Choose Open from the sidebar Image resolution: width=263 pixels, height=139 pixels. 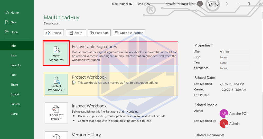[17, 32]
